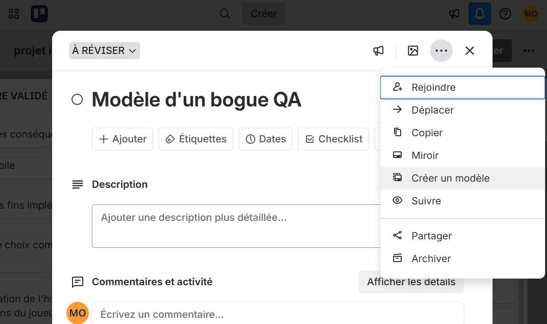Open the apps grid launcher
This screenshot has height=324, width=547.
[13, 14]
